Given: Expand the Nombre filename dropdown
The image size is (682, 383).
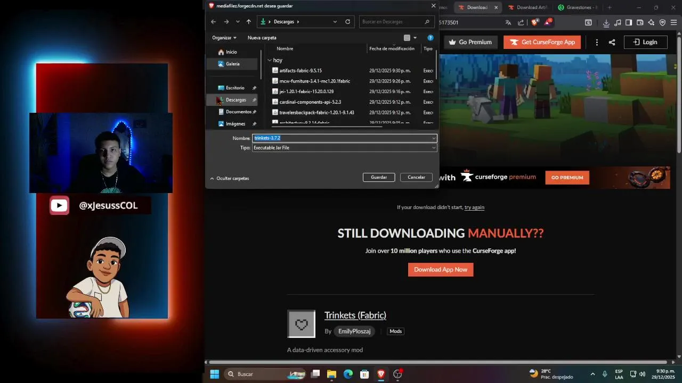Looking at the screenshot, I should point(434,138).
